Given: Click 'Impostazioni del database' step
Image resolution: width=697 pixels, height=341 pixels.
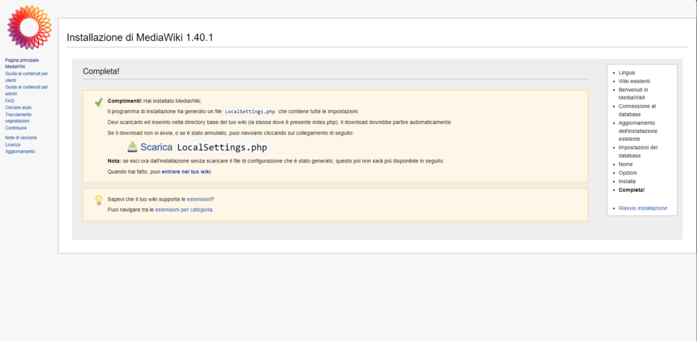Looking at the screenshot, I should coord(638,152).
